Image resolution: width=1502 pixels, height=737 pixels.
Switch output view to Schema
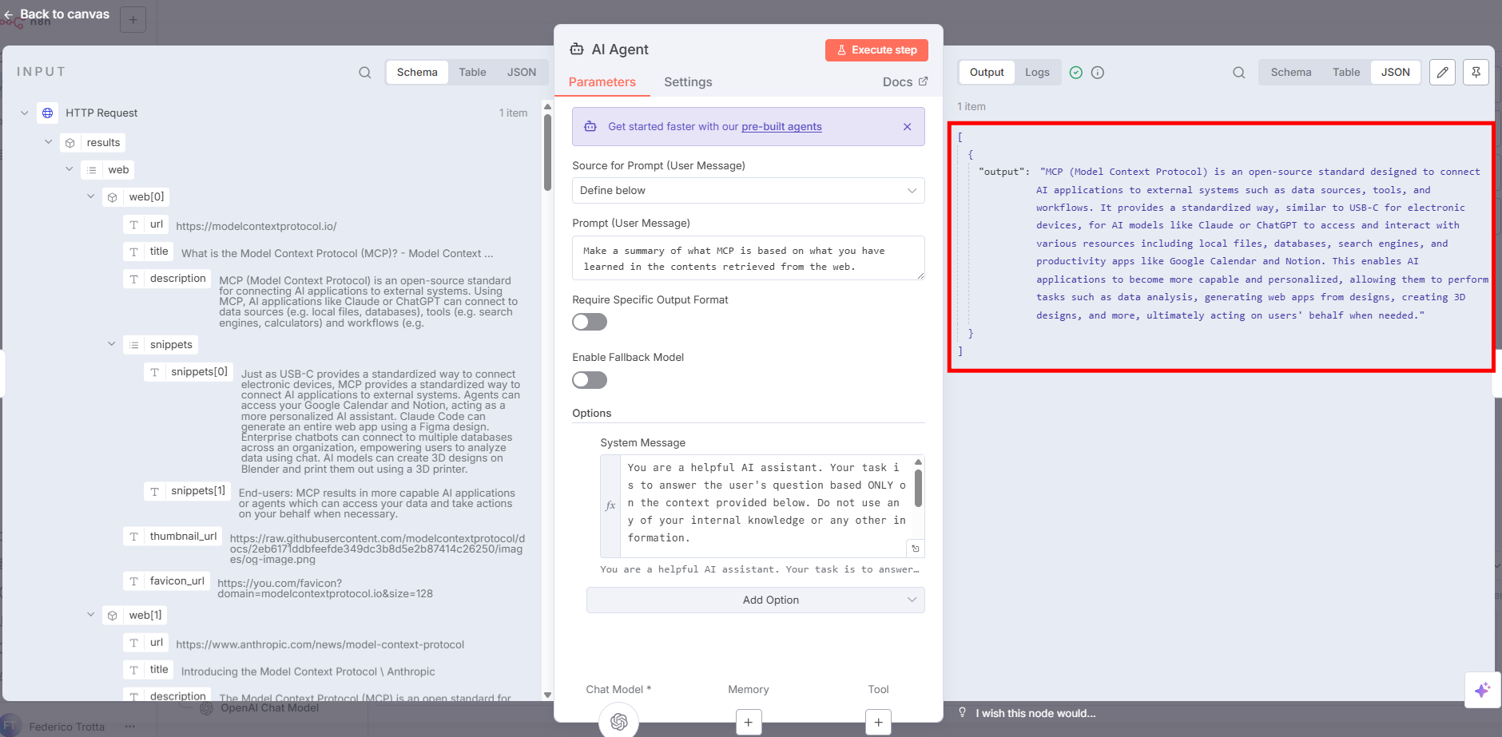(1291, 72)
